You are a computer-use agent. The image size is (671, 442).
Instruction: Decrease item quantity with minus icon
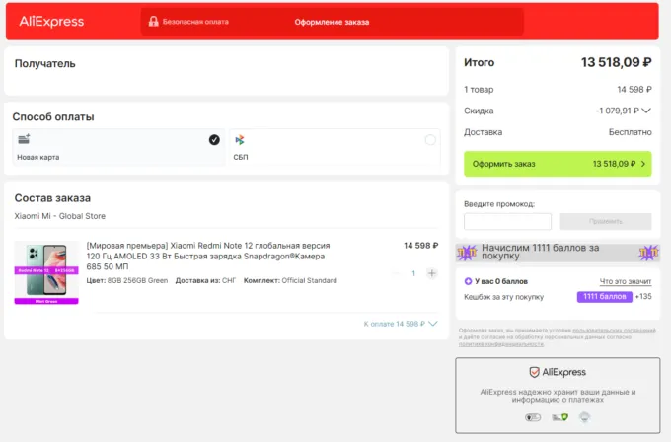point(397,273)
